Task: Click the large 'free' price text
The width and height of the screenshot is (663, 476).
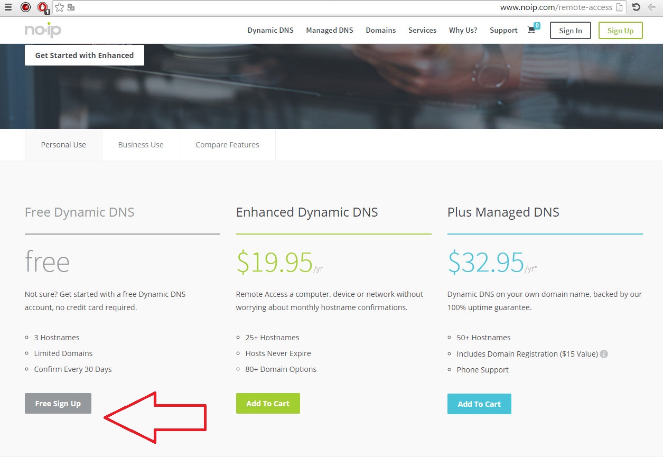Action: pyautogui.click(x=47, y=263)
